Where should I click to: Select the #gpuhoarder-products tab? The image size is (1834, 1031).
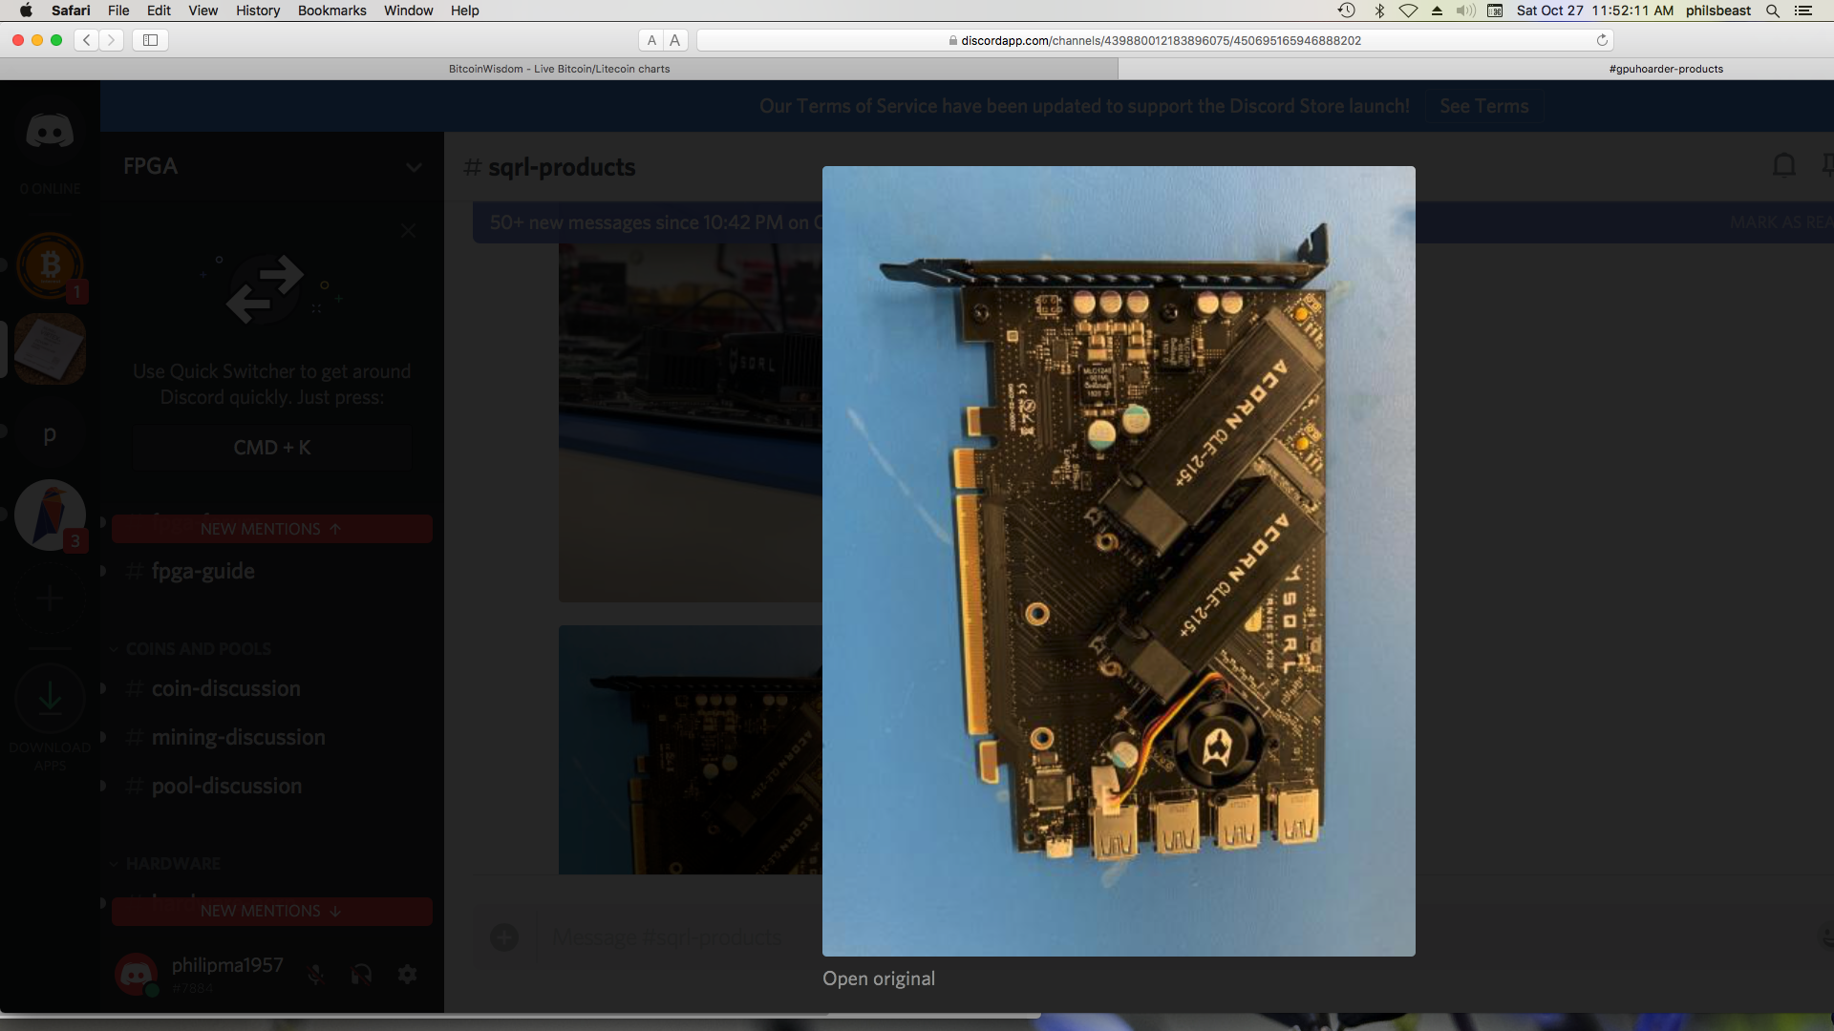(1666, 69)
